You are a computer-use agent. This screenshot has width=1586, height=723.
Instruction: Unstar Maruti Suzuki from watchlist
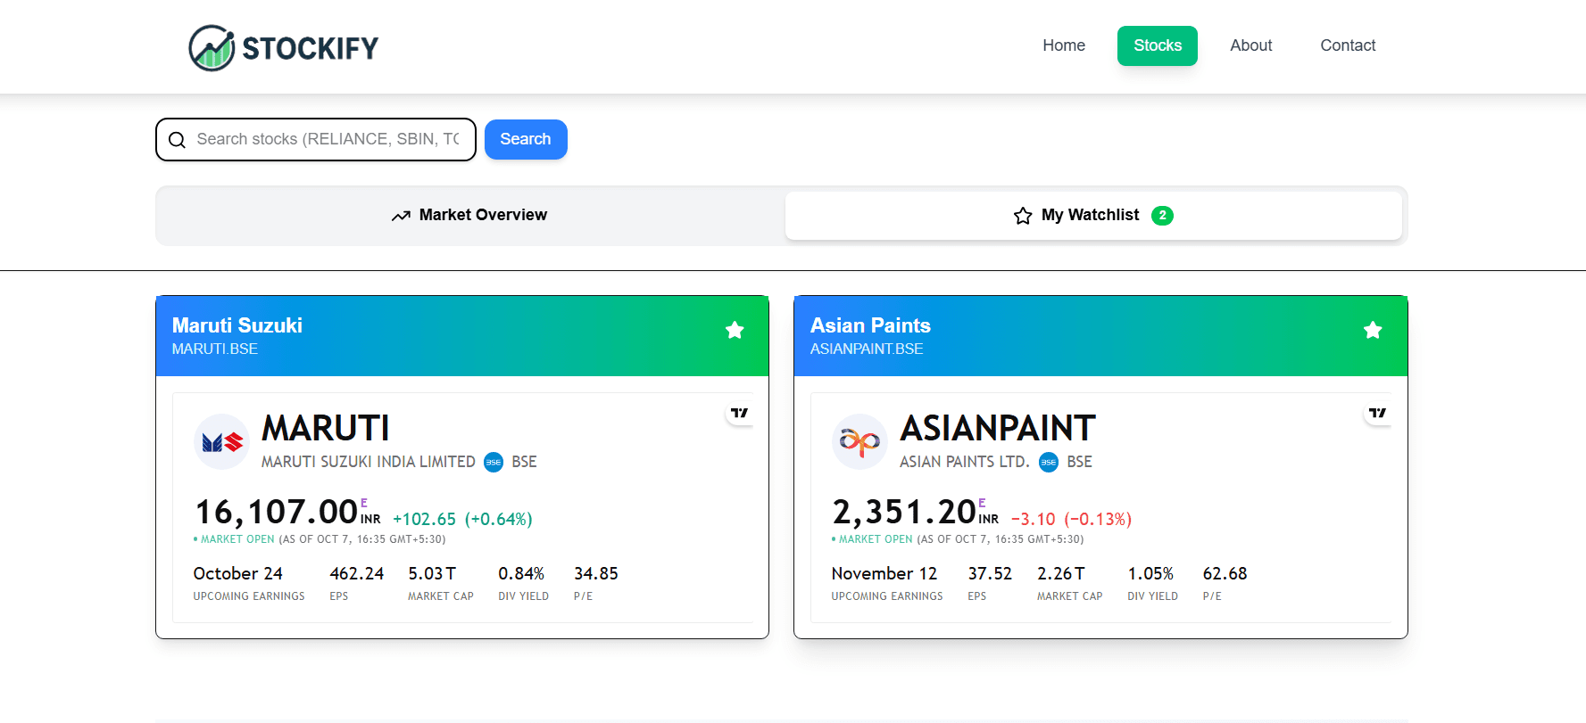(x=735, y=330)
